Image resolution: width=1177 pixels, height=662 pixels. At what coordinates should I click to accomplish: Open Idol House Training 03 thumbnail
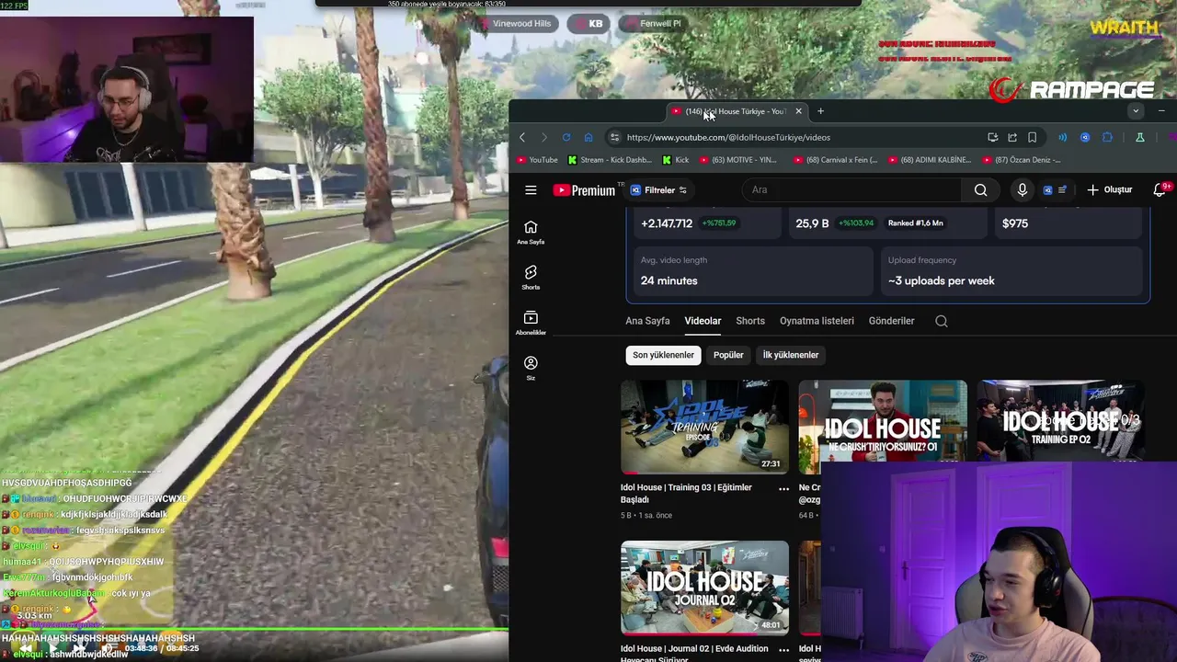pyautogui.click(x=704, y=427)
